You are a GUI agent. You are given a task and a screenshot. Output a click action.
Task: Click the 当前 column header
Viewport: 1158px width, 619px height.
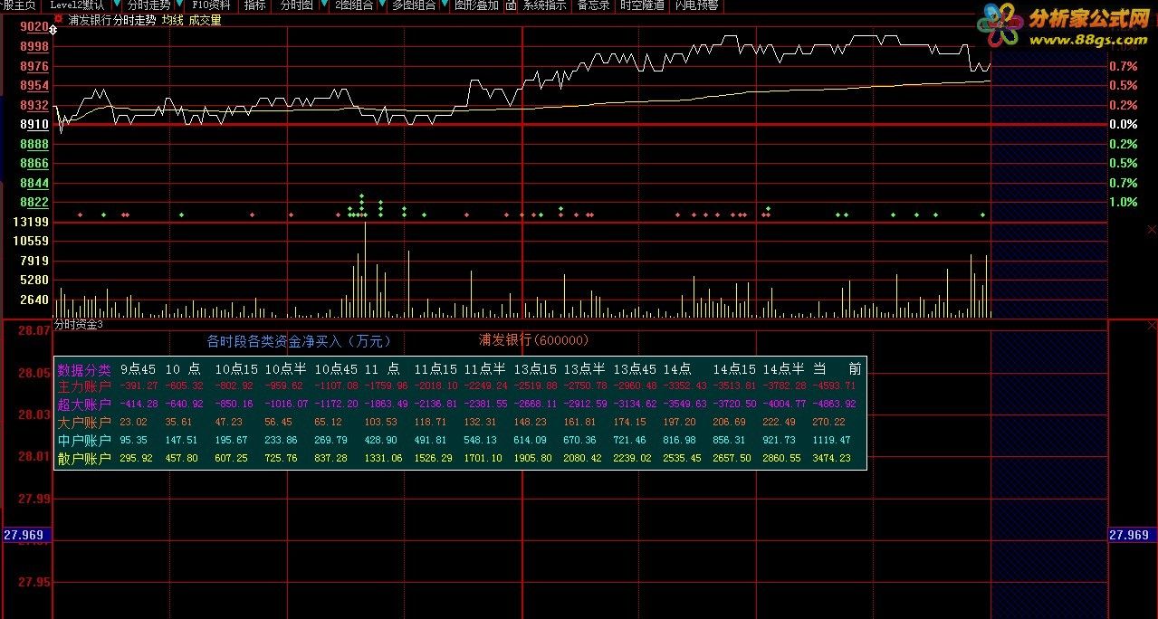(x=837, y=369)
